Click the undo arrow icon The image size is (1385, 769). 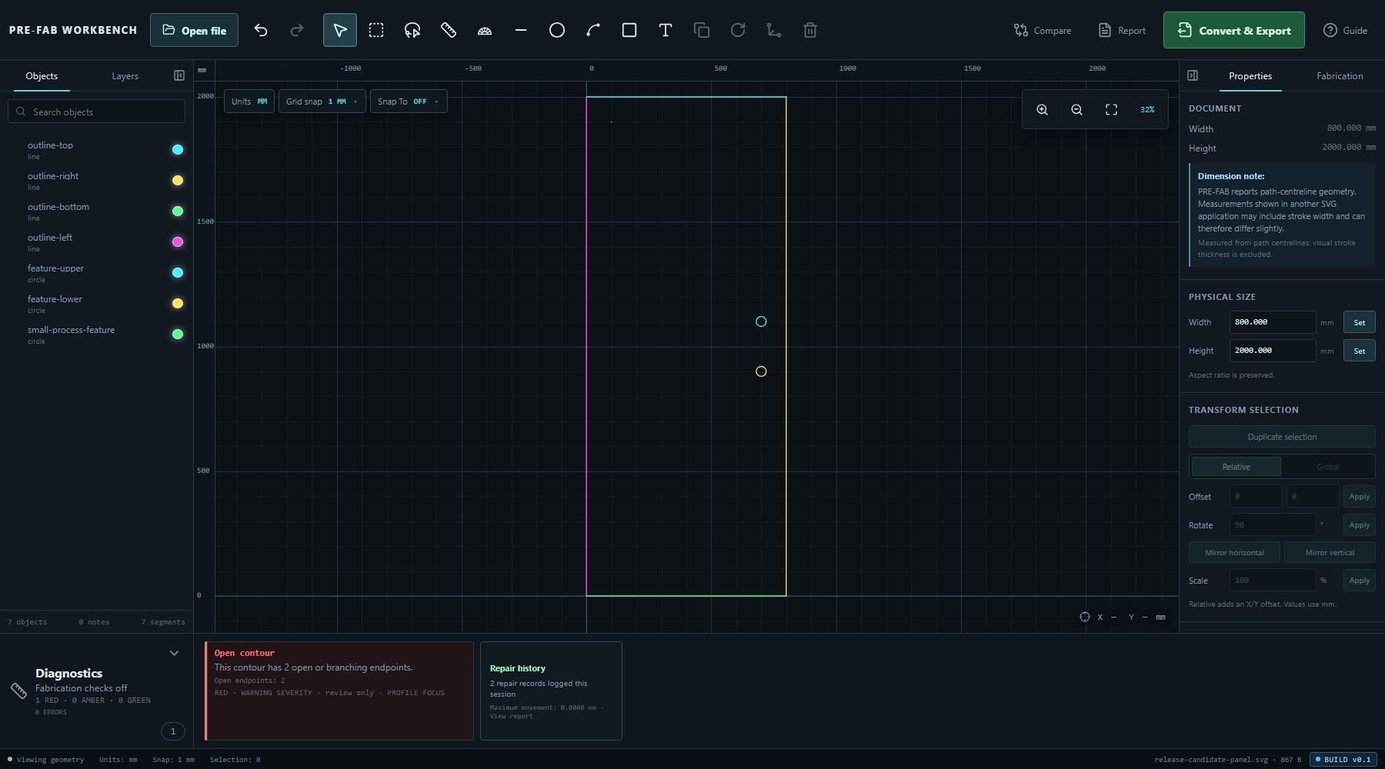coord(261,30)
